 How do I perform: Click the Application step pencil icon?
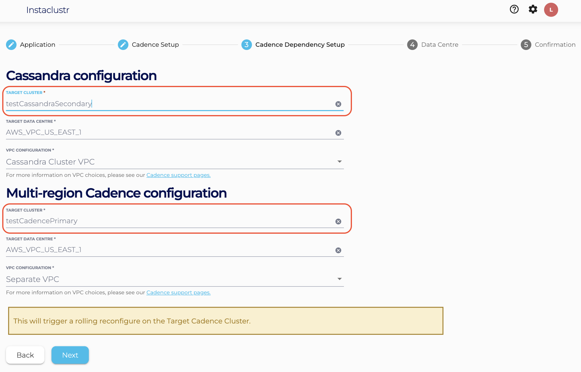[x=11, y=45]
